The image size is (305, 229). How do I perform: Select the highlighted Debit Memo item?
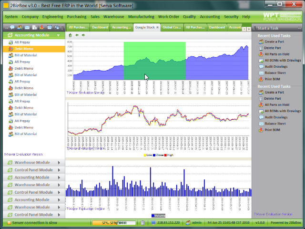[x=34, y=49]
